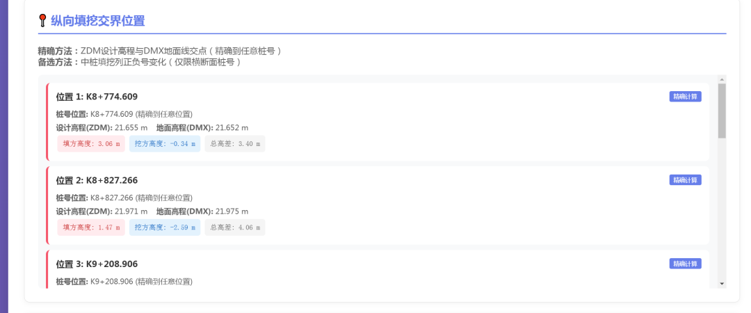Screen dimensions: 751x313
Task: Click the scrollbar down arrow in the list
Action: click(722, 284)
